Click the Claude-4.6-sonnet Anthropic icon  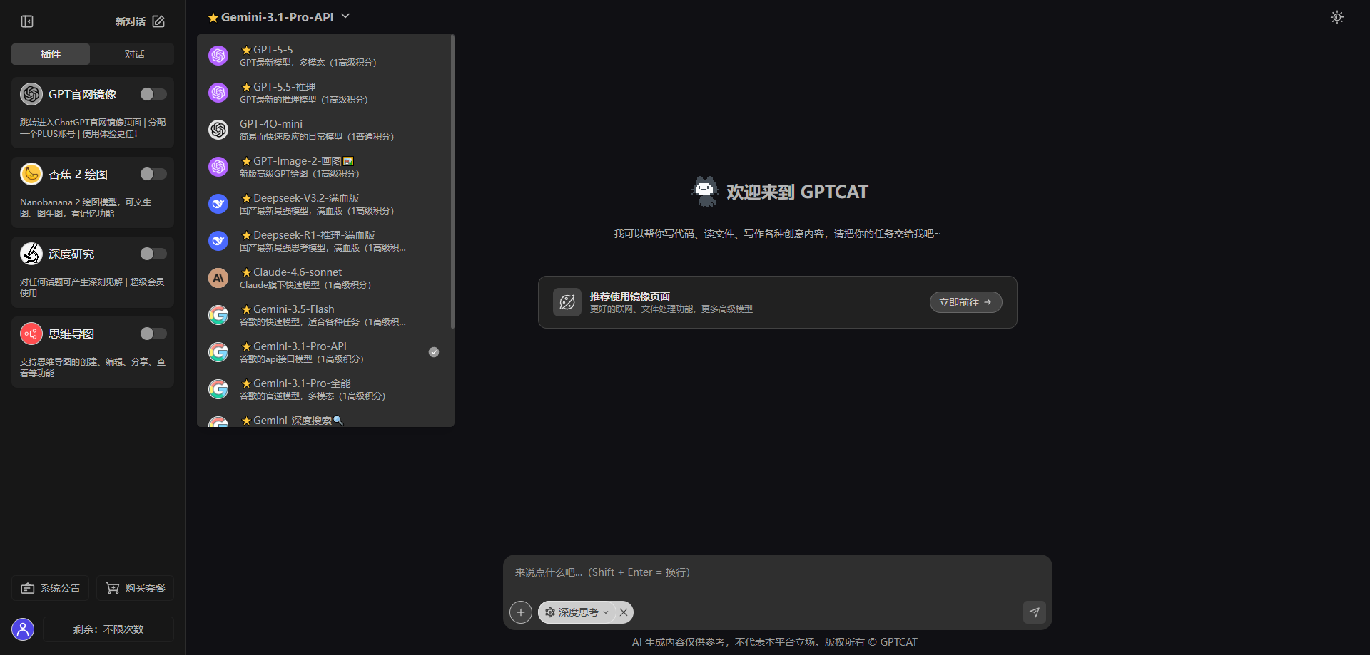coord(218,278)
